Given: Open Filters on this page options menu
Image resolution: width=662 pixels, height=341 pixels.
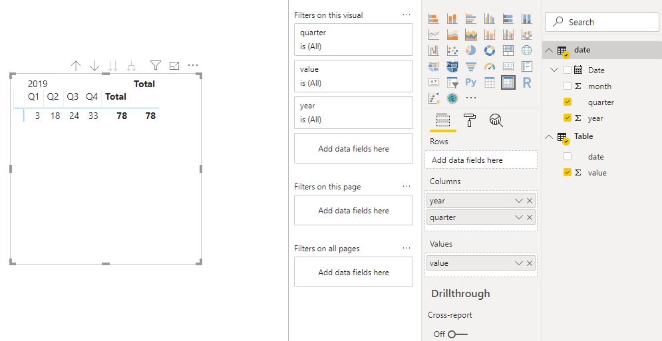Looking at the screenshot, I should 407,186.
